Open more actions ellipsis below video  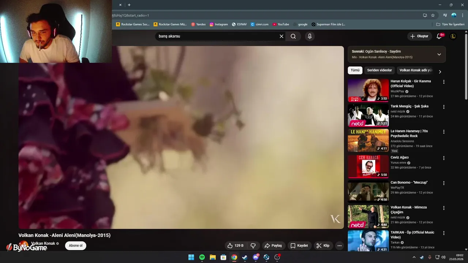pos(339,245)
